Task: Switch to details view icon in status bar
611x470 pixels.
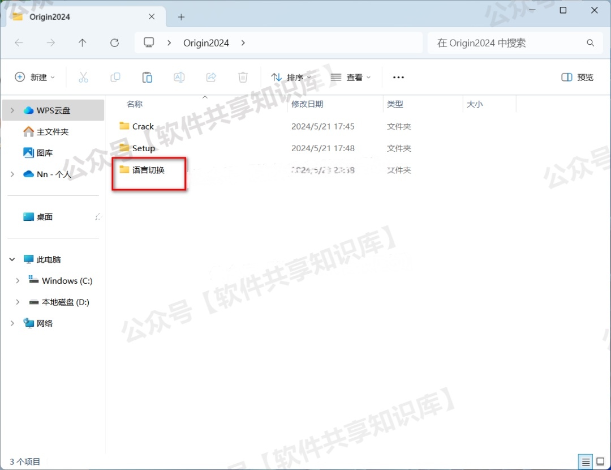Action: [x=586, y=462]
